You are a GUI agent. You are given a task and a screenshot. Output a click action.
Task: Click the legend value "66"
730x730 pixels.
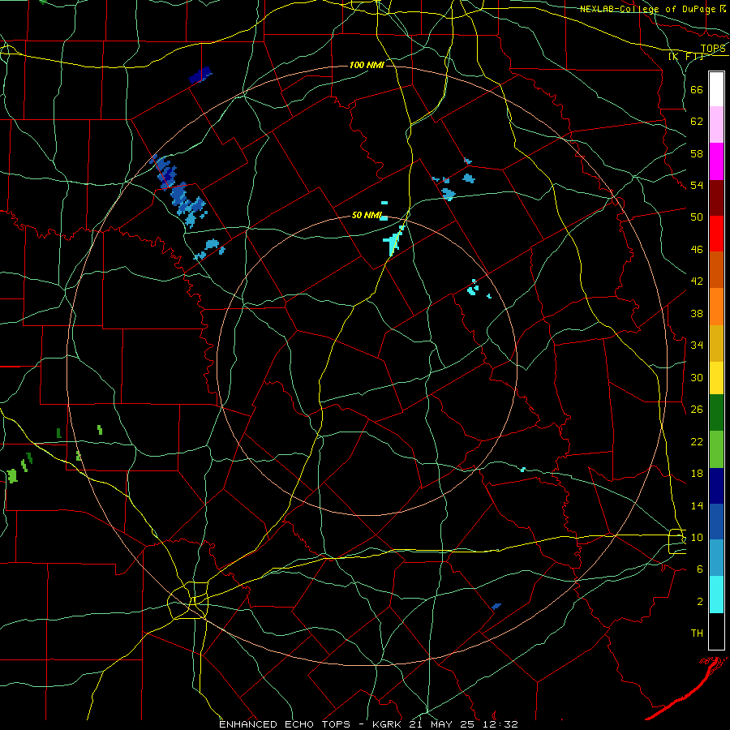(697, 89)
